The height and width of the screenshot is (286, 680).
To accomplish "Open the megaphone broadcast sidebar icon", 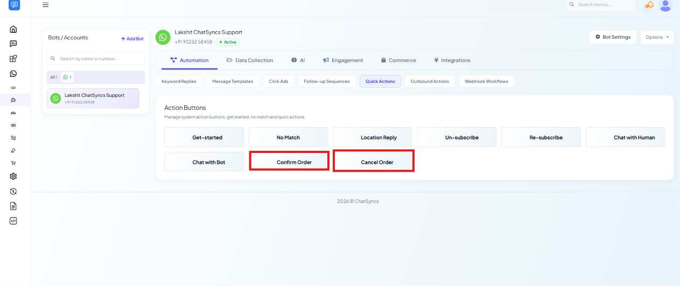I will [13, 125].
